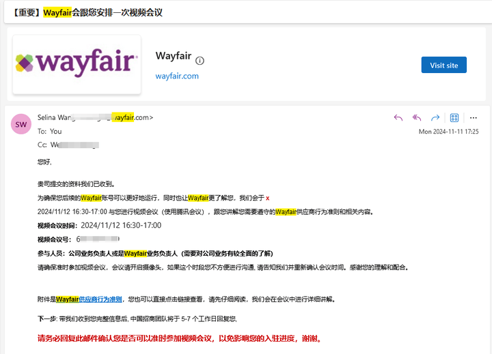Click the Wayfair brand info icon
The height and width of the screenshot is (354, 492).
coord(200,61)
